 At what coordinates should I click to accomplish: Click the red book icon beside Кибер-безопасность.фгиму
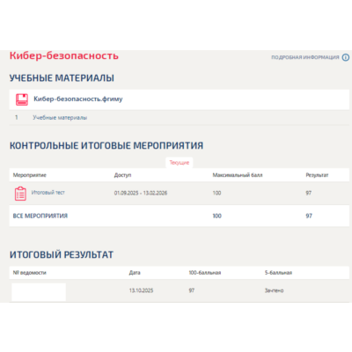(x=22, y=99)
